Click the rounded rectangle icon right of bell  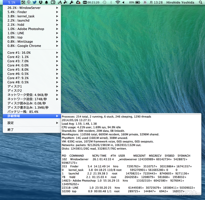pyautogui.click(x=53, y=2)
